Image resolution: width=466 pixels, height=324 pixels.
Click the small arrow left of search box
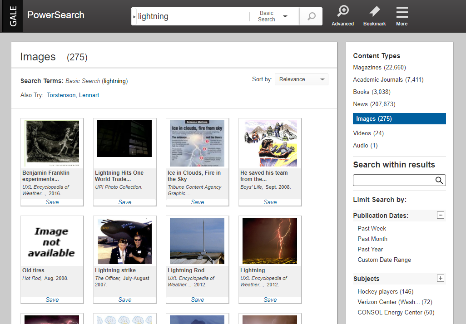[x=134, y=17]
